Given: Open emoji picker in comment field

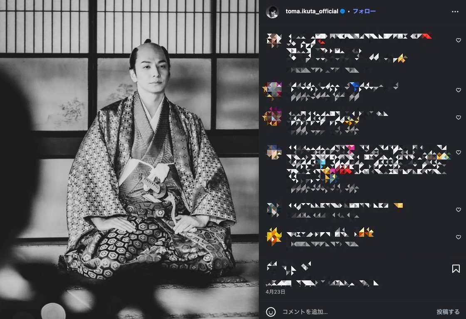Looking at the screenshot, I should pos(271,312).
